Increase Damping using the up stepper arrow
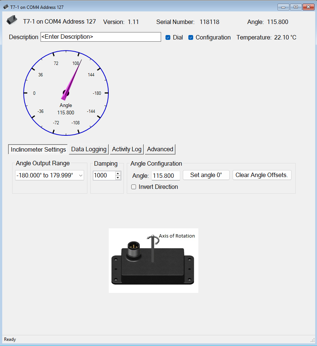Screen dimensions: 317x346 pyautogui.click(x=119, y=173)
